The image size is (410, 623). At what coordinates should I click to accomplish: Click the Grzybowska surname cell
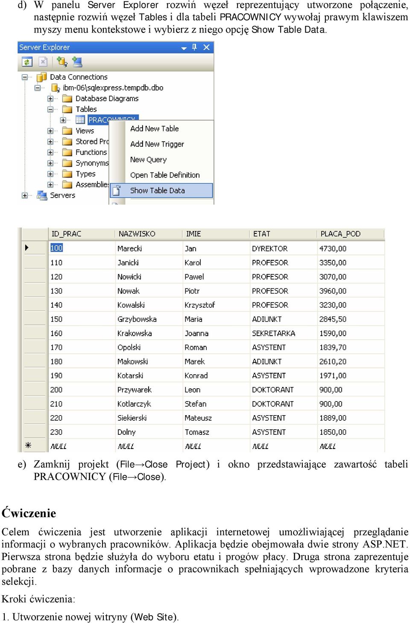coord(149,319)
